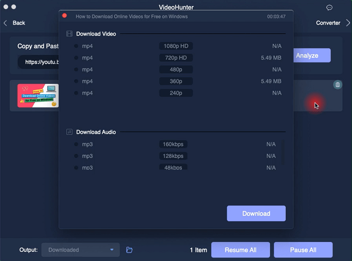The width and height of the screenshot is (352, 261).
Task: Click the 1 Item count label
Action: [199, 250]
